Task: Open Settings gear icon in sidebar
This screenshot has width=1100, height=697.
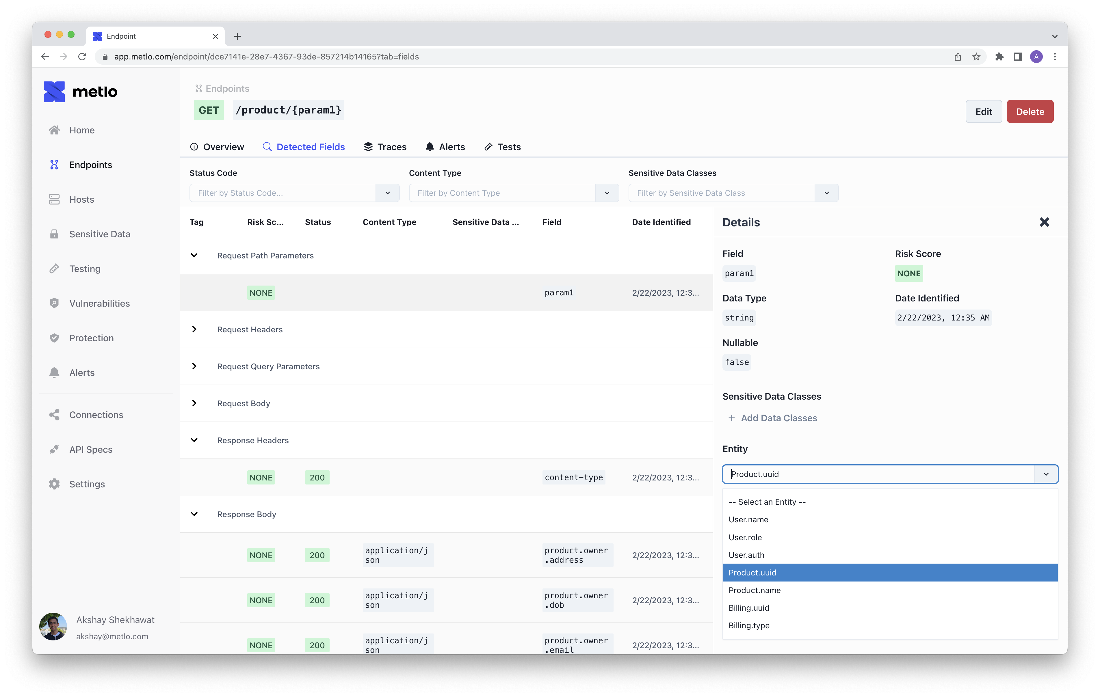Action: coord(54,484)
